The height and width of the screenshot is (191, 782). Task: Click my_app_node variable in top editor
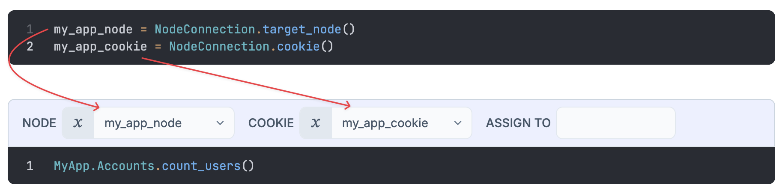tap(93, 30)
